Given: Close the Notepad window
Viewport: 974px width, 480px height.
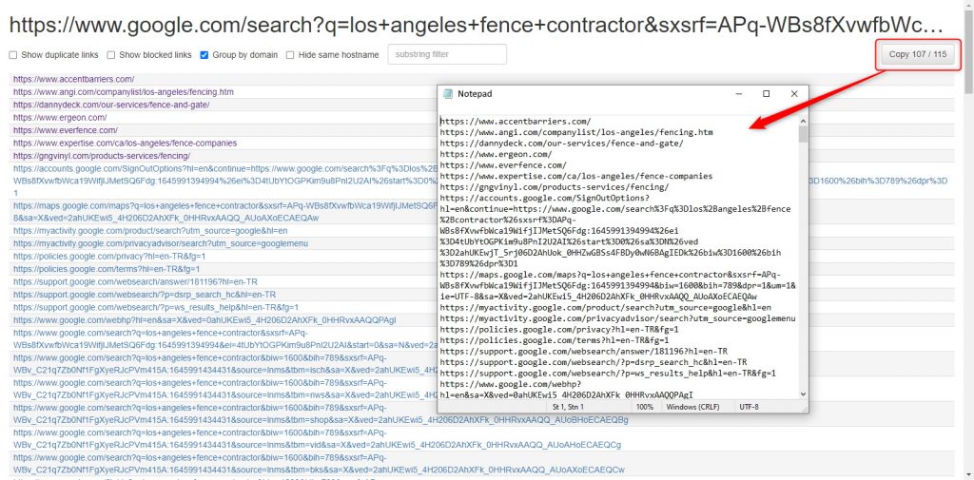Looking at the screenshot, I should point(794,94).
